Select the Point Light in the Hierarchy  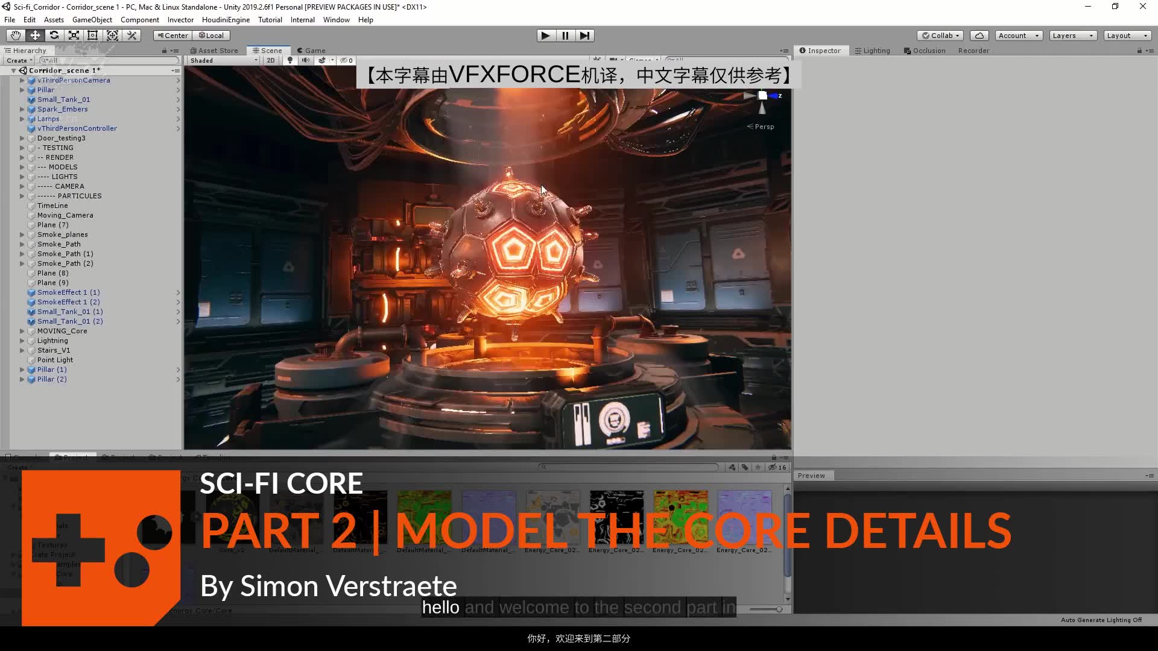pyautogui.click(x=54, y=360)
